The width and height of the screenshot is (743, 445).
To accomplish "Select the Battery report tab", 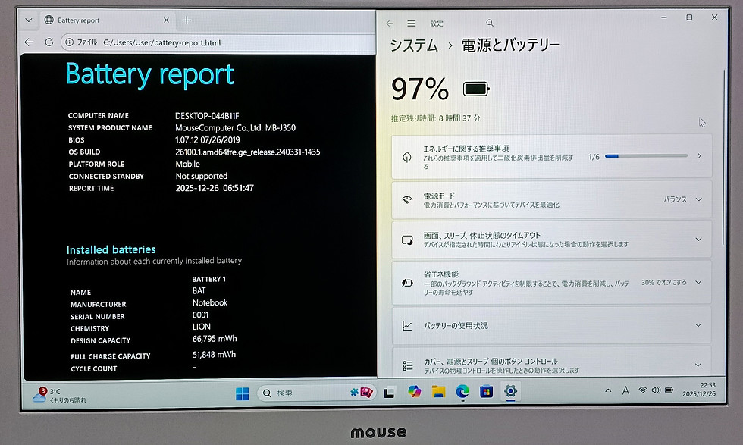I will pos(106,20).
